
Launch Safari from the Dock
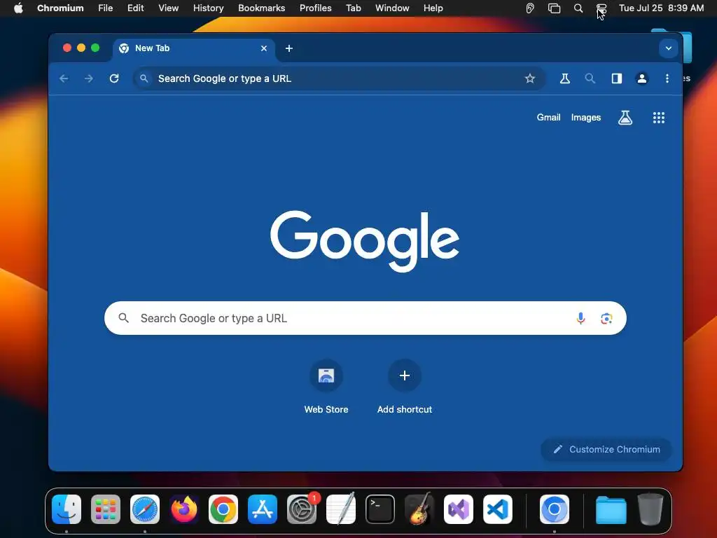tap(145, 509)
